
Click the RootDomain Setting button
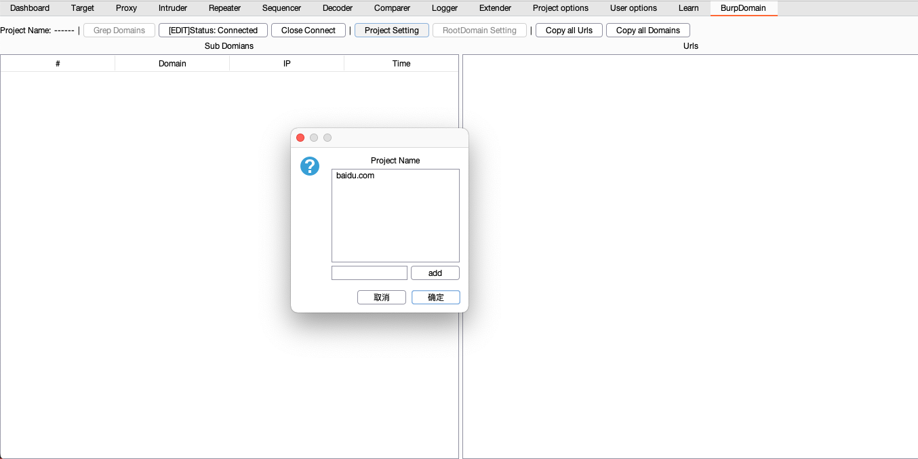(479, 31)
